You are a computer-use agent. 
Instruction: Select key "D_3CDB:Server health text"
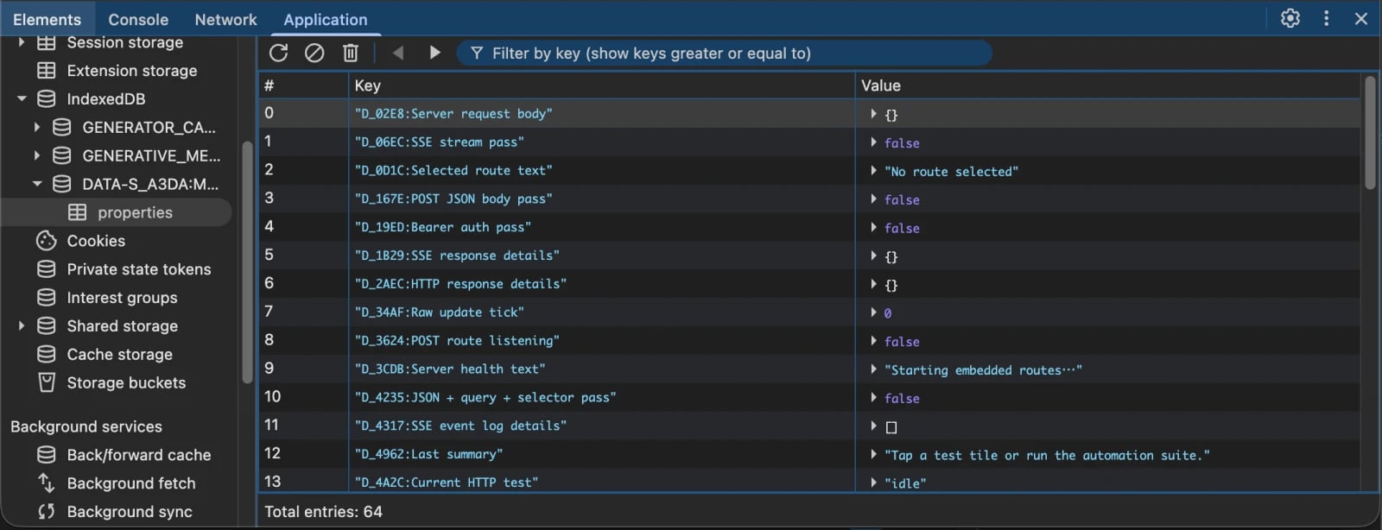450,369
